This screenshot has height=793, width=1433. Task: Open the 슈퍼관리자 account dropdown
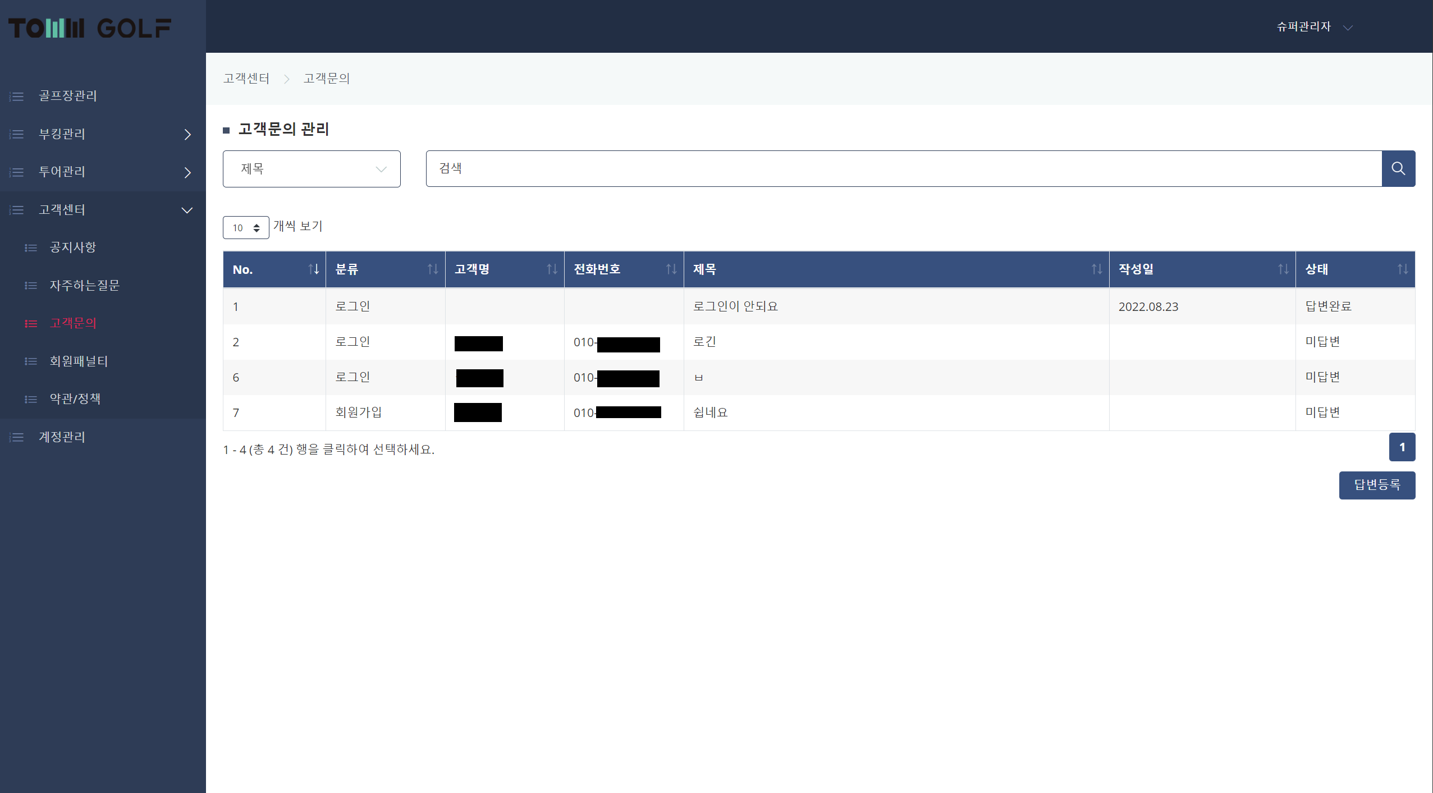coord(1313,27)
